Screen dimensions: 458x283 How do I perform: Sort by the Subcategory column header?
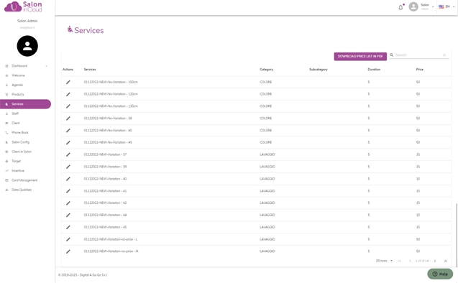[x=319, y=70]
